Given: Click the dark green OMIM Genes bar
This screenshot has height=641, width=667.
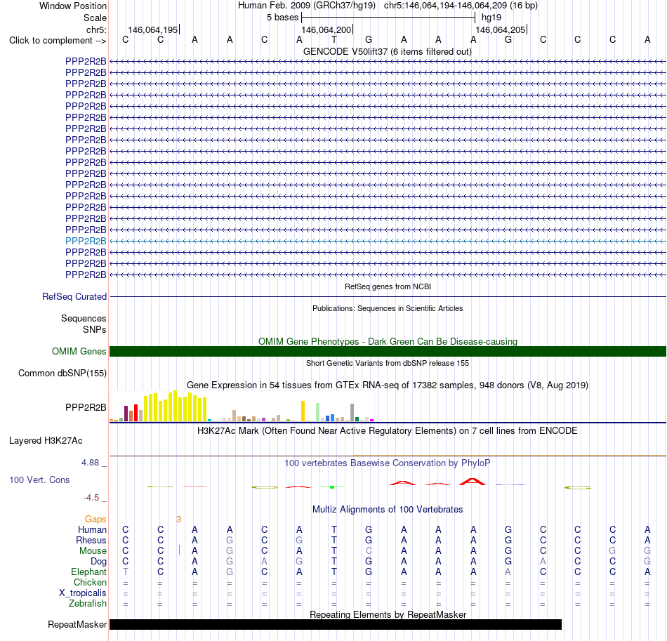Looking at the screenshot, I should click(388, 351).
